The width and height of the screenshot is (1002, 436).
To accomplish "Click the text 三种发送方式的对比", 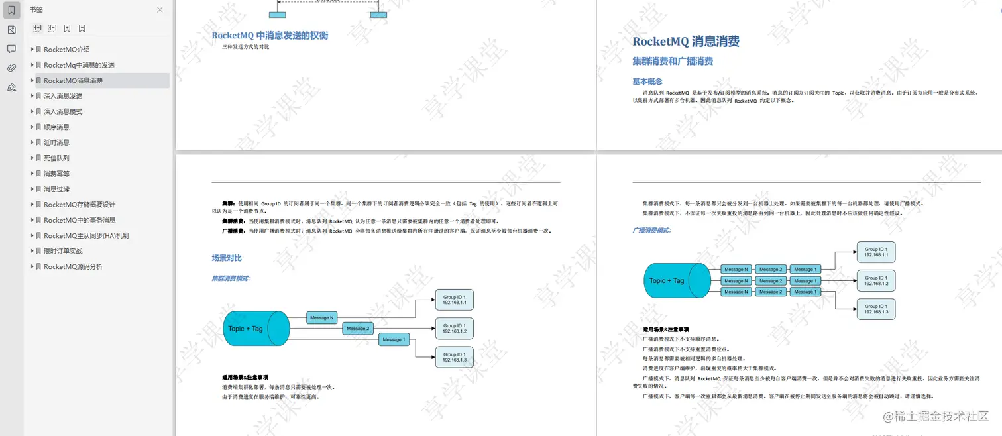I will pyautogui.click(x=246, y=47).
